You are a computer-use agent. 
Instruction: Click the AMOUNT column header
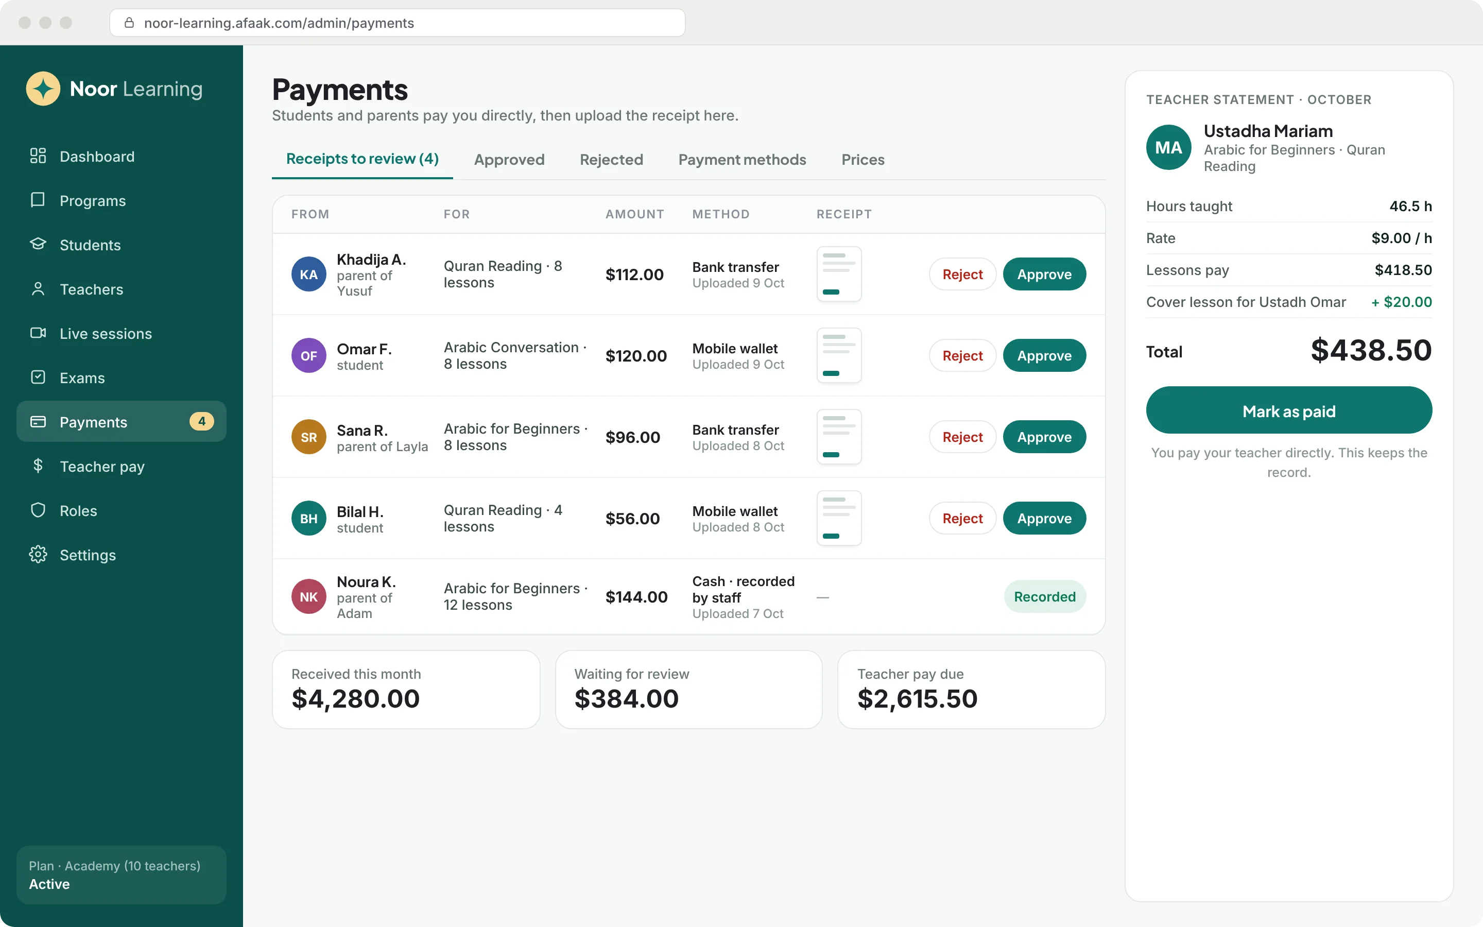634,214
